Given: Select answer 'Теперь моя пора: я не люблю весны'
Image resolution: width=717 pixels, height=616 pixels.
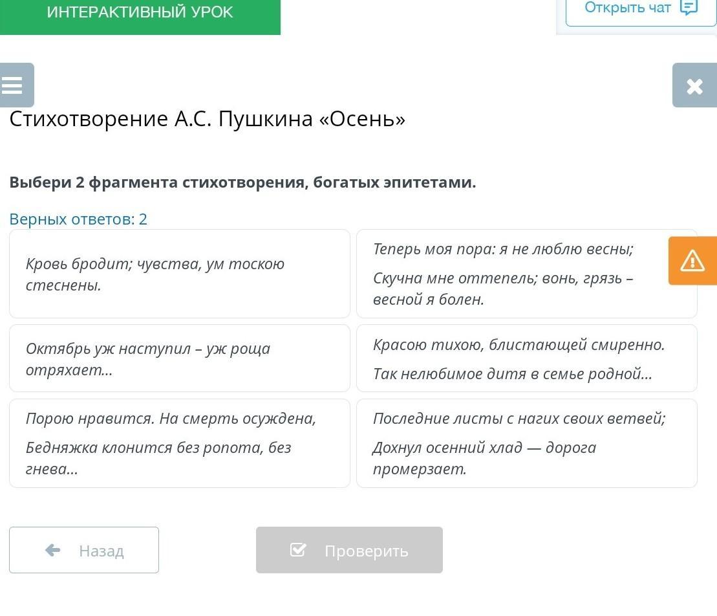Looking at the screenshot, I should (527, 274).
